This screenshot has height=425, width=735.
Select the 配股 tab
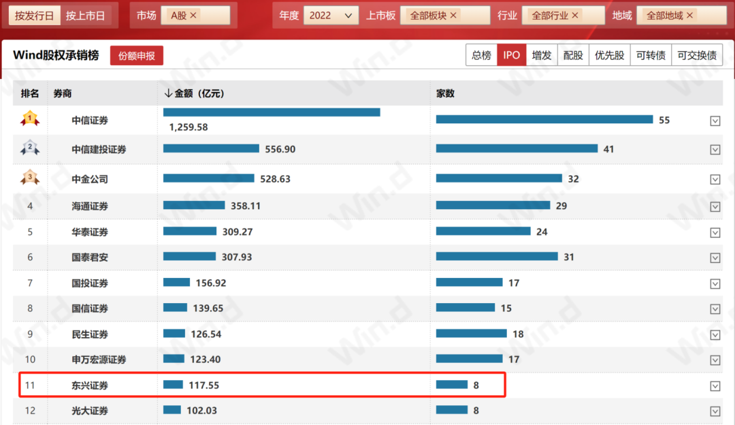coord(573,55)
